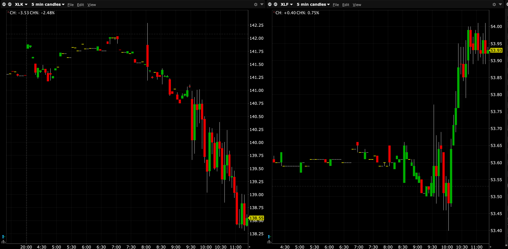
Task: Remove the CH label on XLK chart
Action: pyautogui.click(x=8, y=12)
